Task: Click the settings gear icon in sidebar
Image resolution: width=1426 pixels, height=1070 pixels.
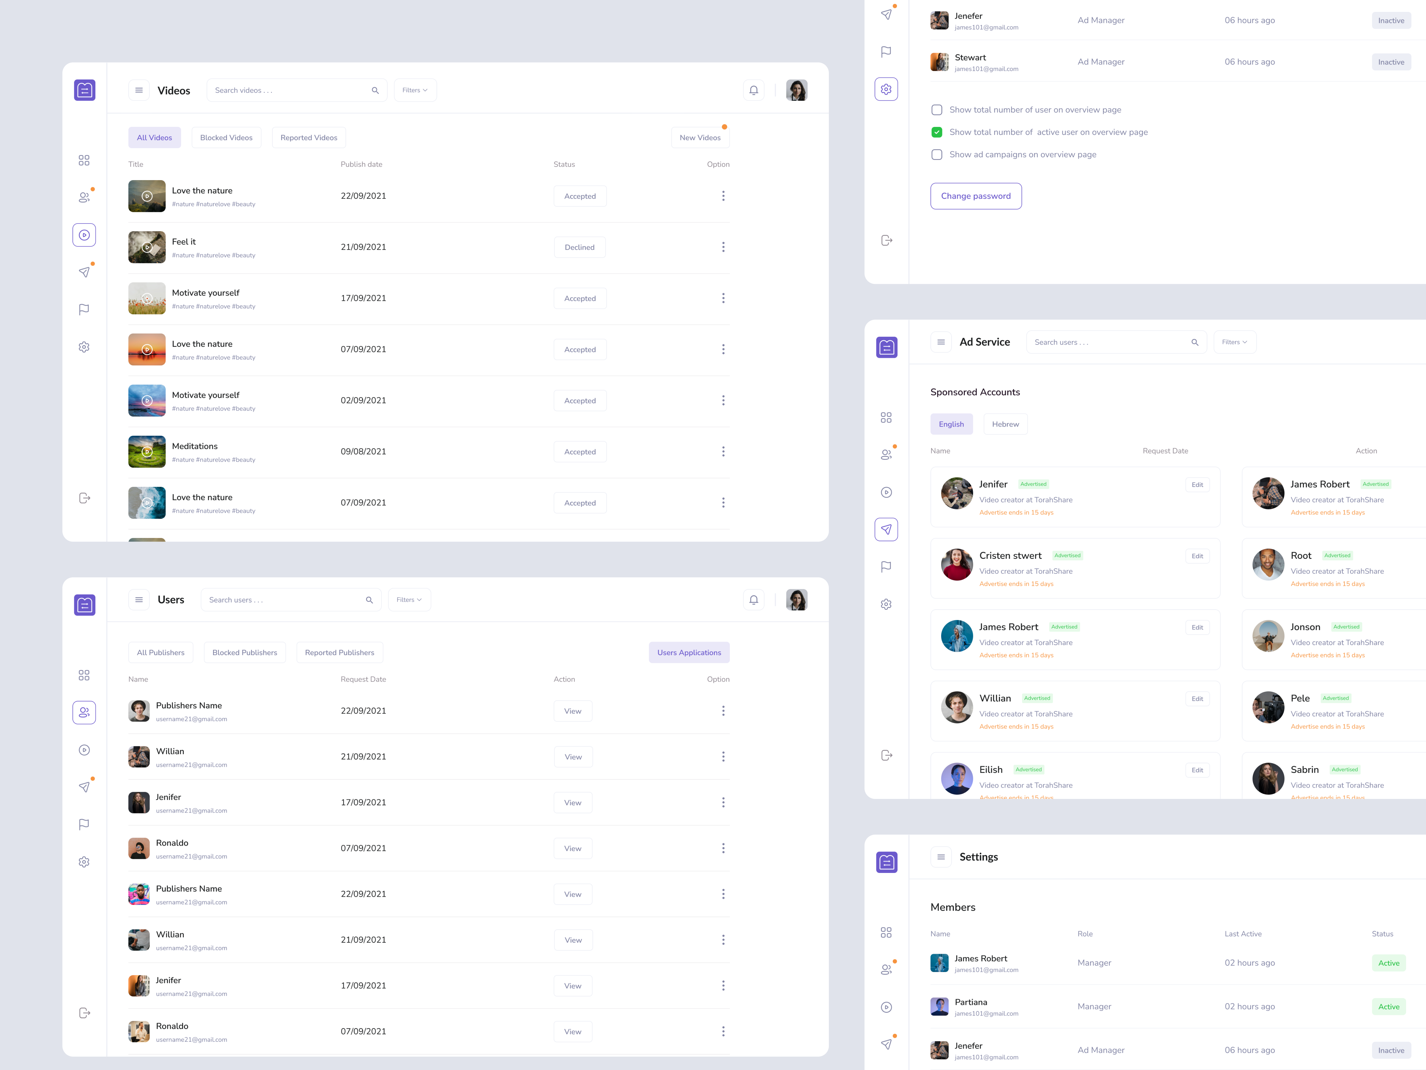Action: tap(84, 347)
